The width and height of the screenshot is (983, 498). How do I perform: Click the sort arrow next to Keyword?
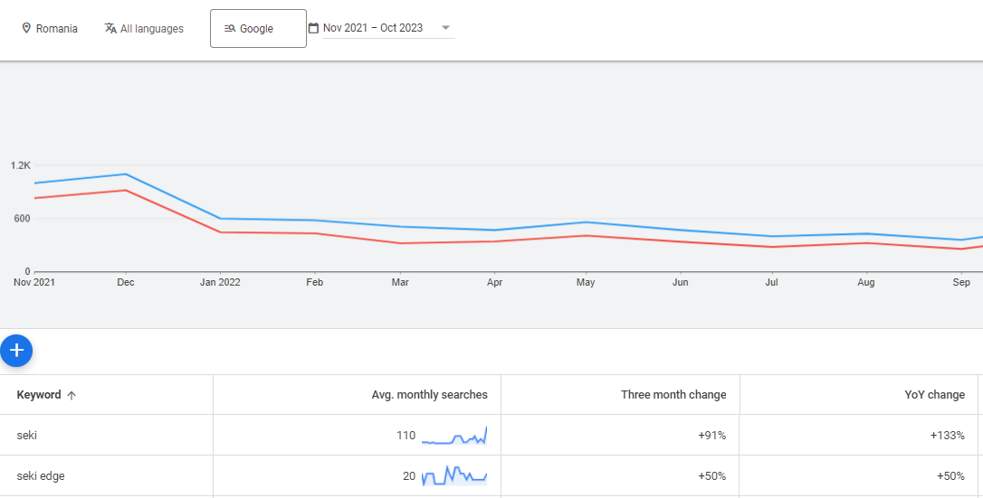click(x=72, y=395)
